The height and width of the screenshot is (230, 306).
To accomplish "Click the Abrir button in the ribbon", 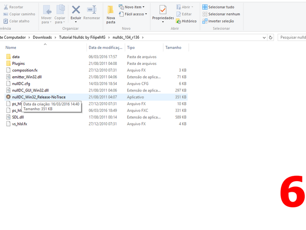I will point(184,7).
